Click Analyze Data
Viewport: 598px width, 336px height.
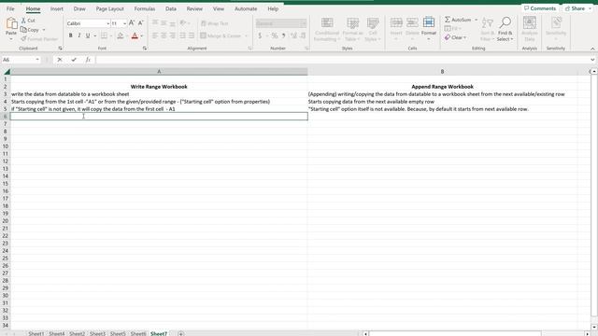(530, 29)
